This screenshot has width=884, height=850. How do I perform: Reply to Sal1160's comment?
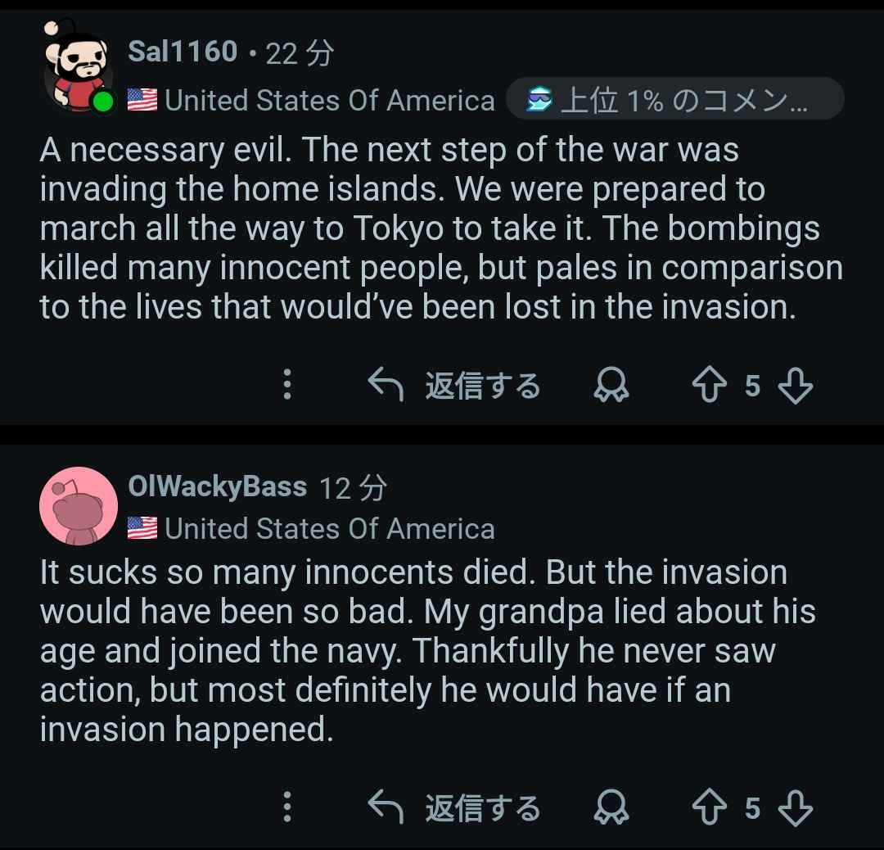[x=454, y=385]
